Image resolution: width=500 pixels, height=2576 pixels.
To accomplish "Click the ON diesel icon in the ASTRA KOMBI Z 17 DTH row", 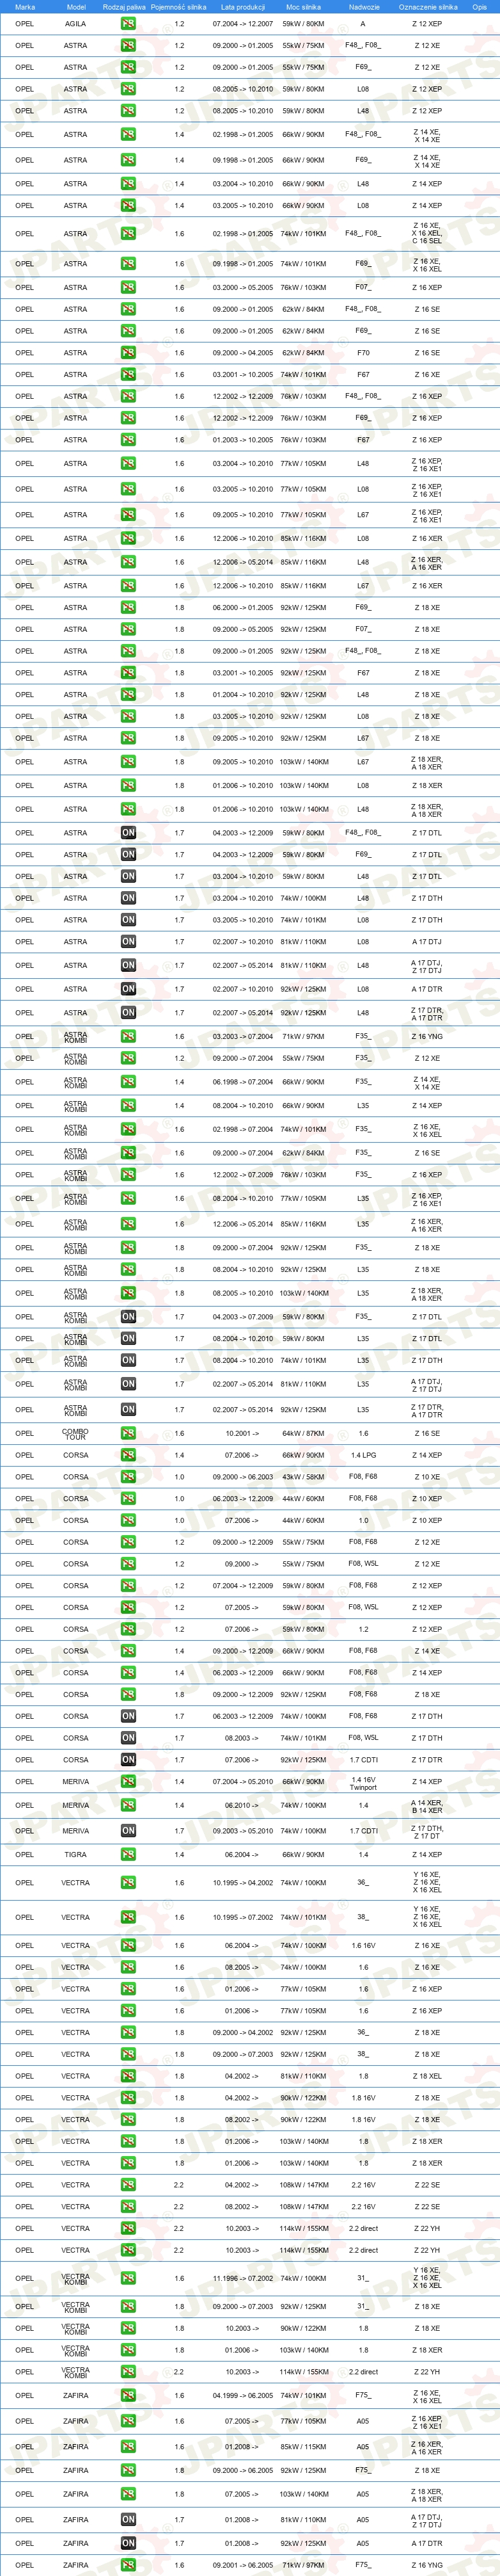I will (128, 1360).
